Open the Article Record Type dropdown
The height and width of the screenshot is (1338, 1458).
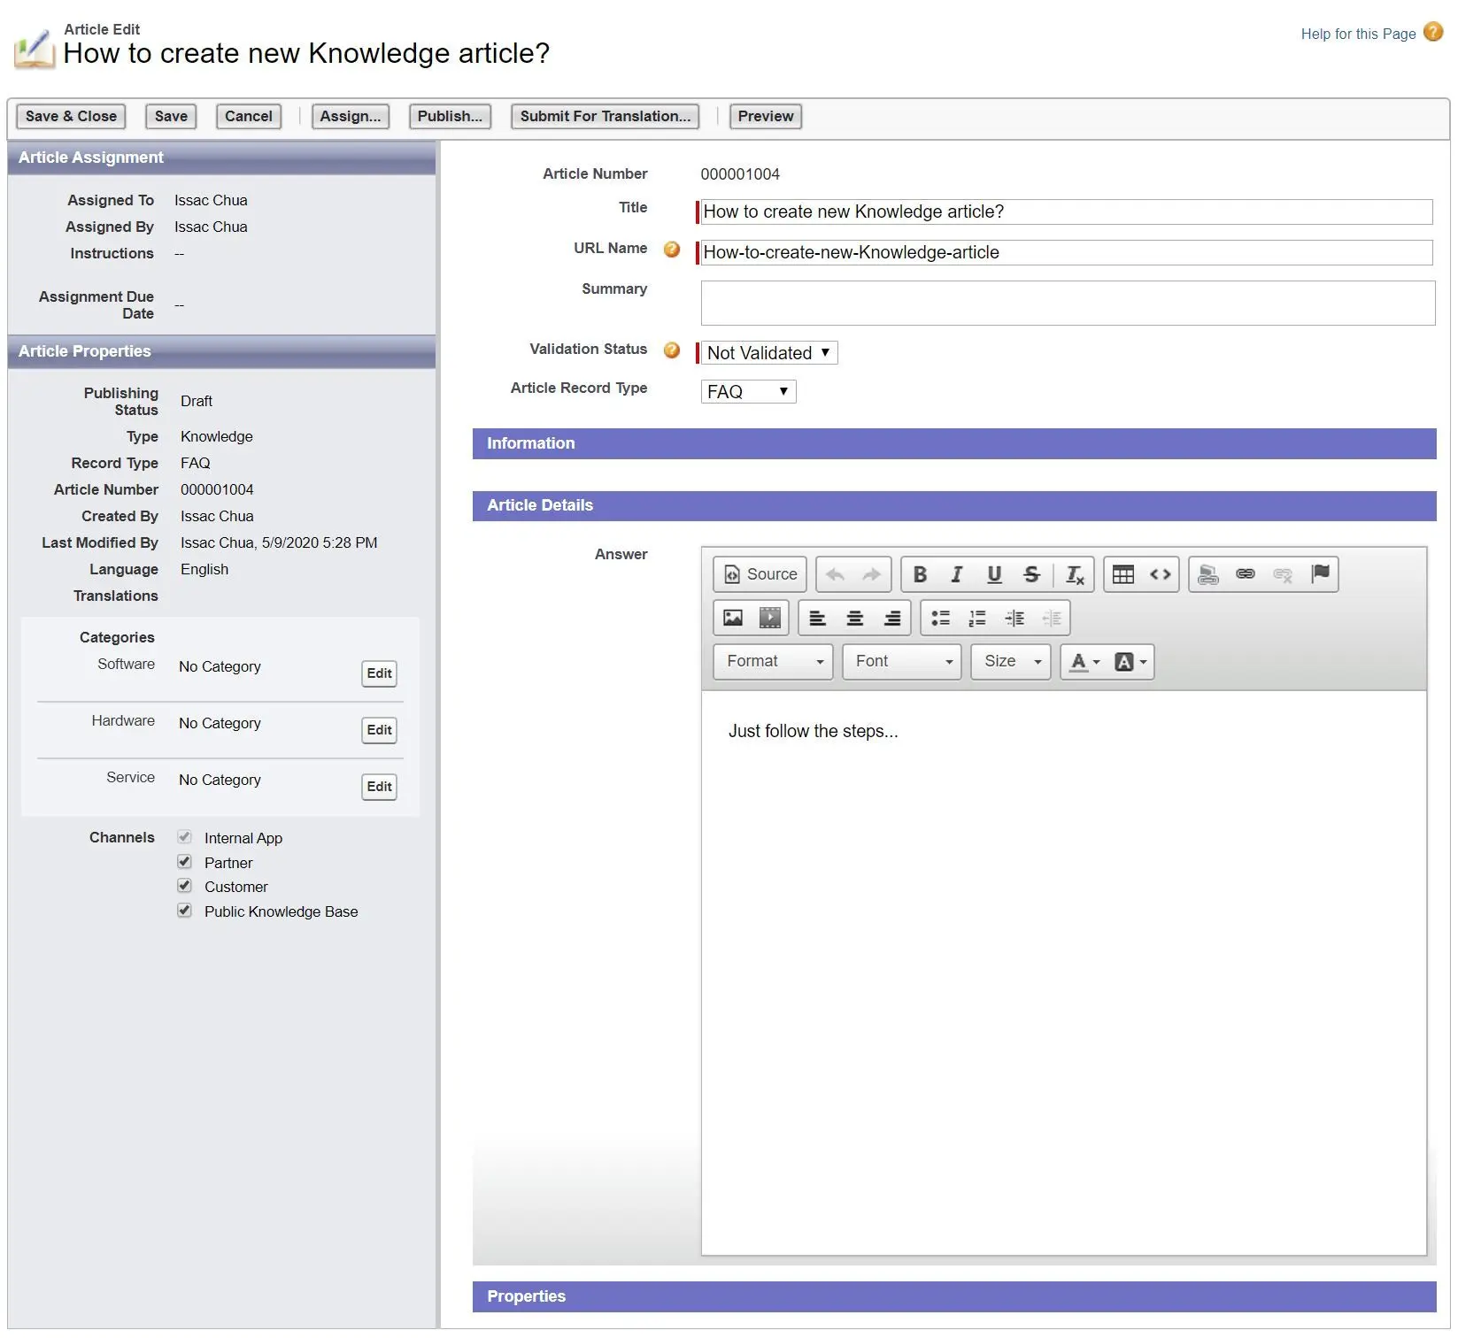[748, 392]
